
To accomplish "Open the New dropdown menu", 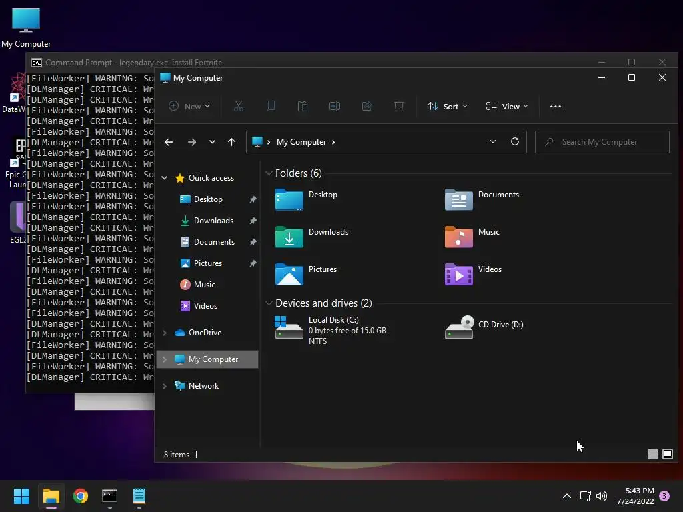I will tap(189, 106).
